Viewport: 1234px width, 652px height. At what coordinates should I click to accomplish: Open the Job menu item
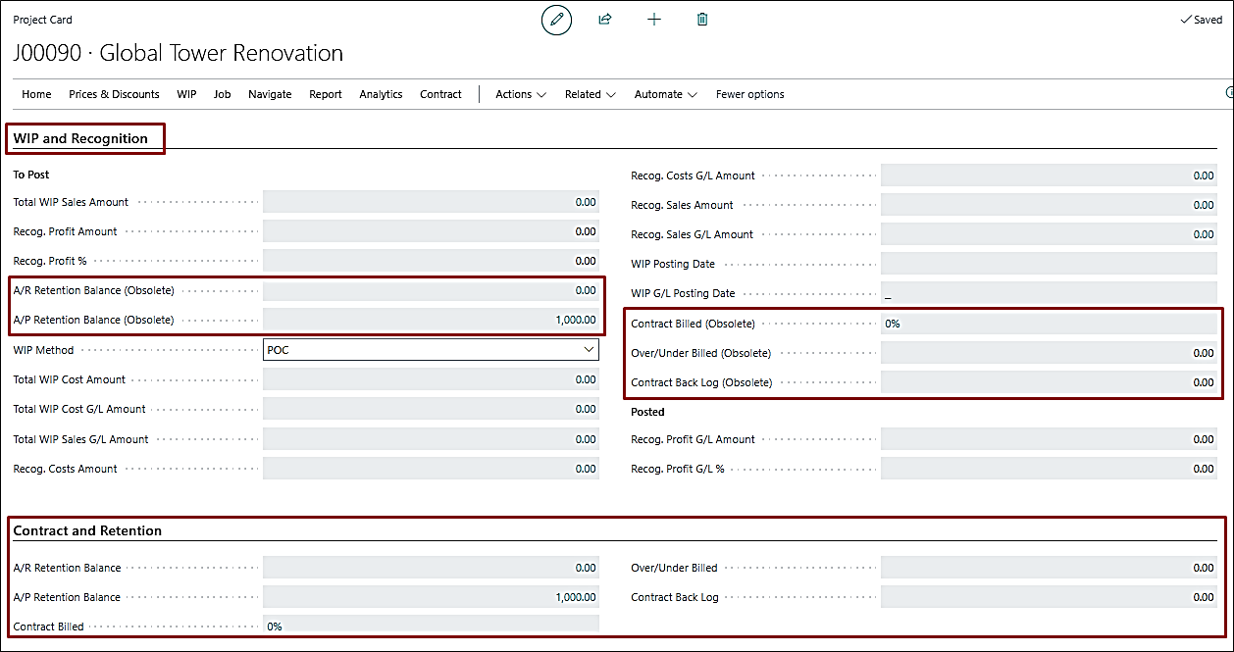[223, 94]
